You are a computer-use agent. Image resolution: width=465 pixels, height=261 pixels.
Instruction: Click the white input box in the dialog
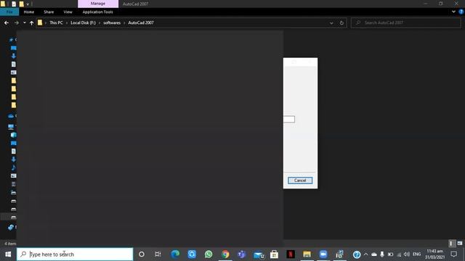click(289, 119)
